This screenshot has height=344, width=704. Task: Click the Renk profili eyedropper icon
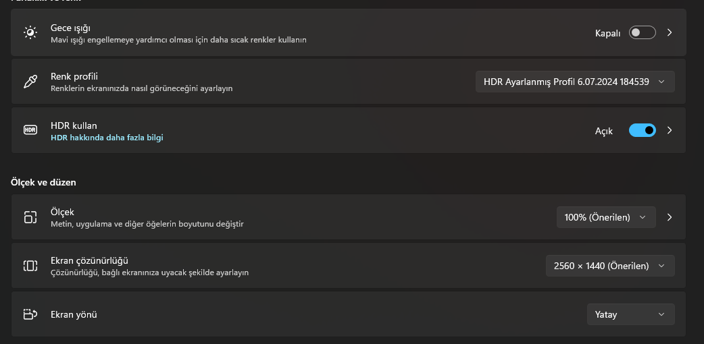click(x=30, y=82)
